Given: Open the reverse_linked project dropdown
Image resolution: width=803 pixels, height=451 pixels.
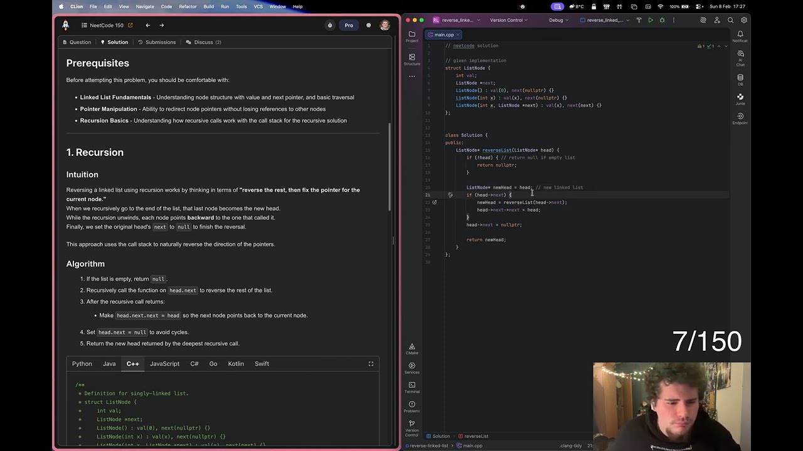Looking at the screenshot, I should click(x=457, y=20).
